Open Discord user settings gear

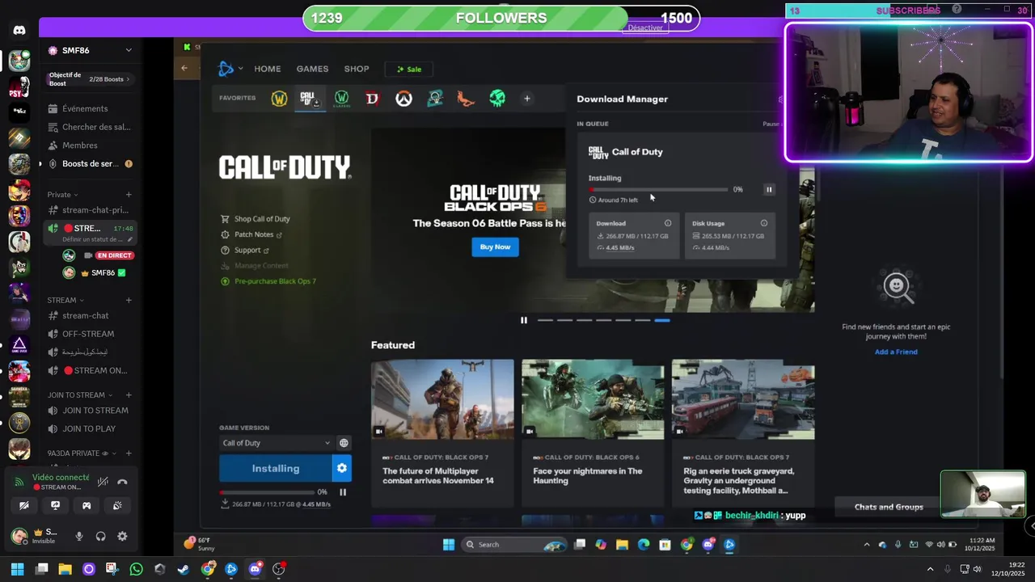click(122, 536)
